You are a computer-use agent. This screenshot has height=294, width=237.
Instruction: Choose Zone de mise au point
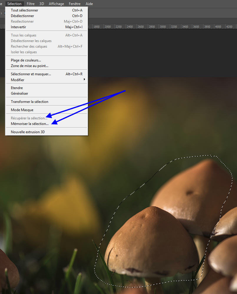[x=29, y=66]
